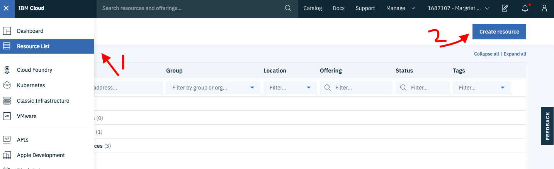
Task: Click the Dashboard sidebar icon
Action: coord(7,31)
